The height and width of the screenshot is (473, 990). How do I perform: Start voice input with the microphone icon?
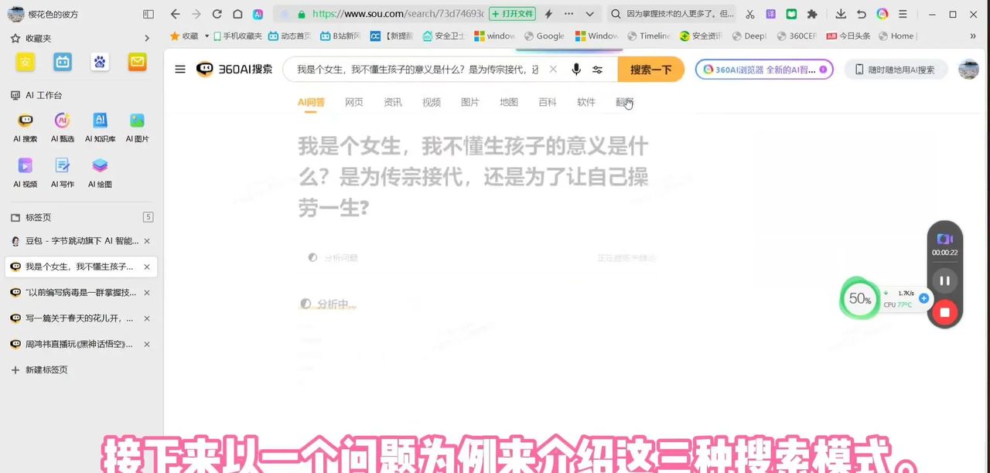coord(575,70)
